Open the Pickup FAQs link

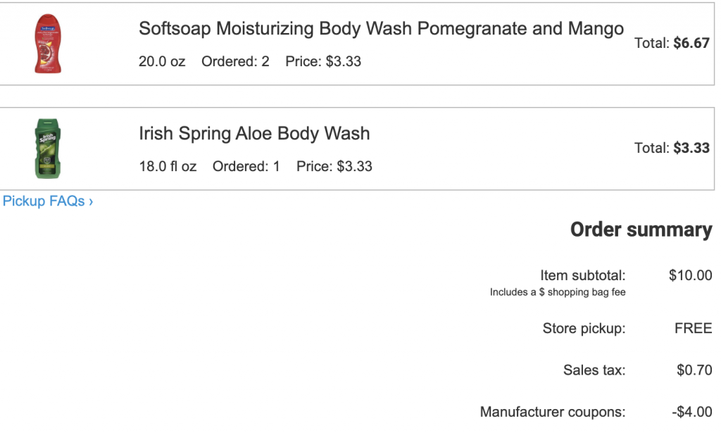click(48, 201)
